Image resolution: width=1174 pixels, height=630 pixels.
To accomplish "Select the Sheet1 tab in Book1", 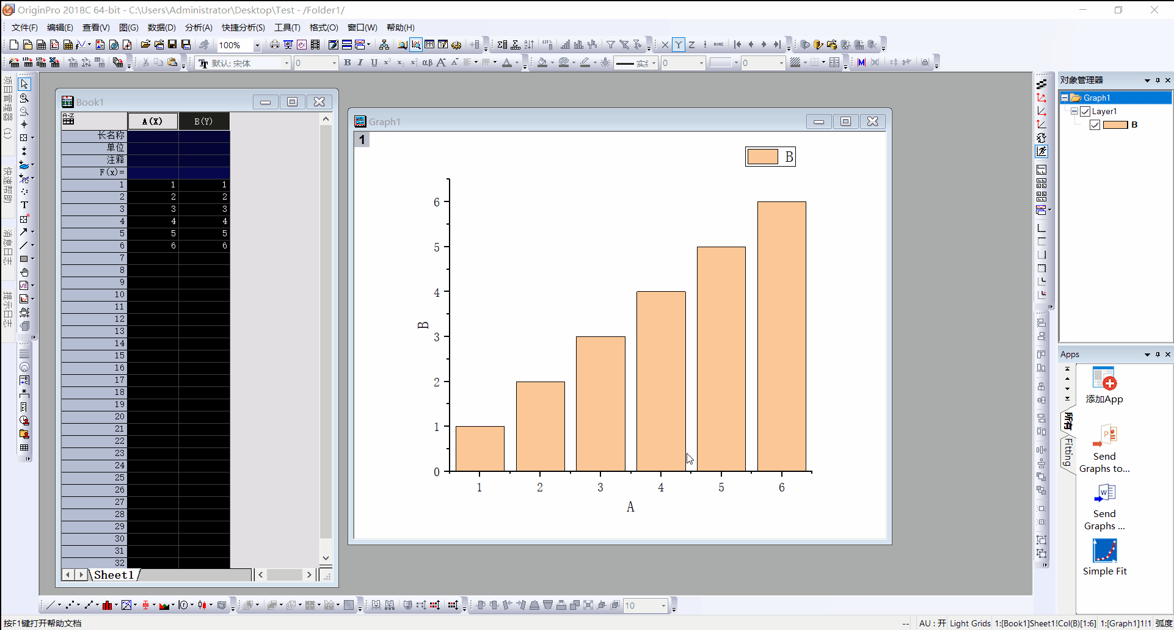I will pos(114,574).
